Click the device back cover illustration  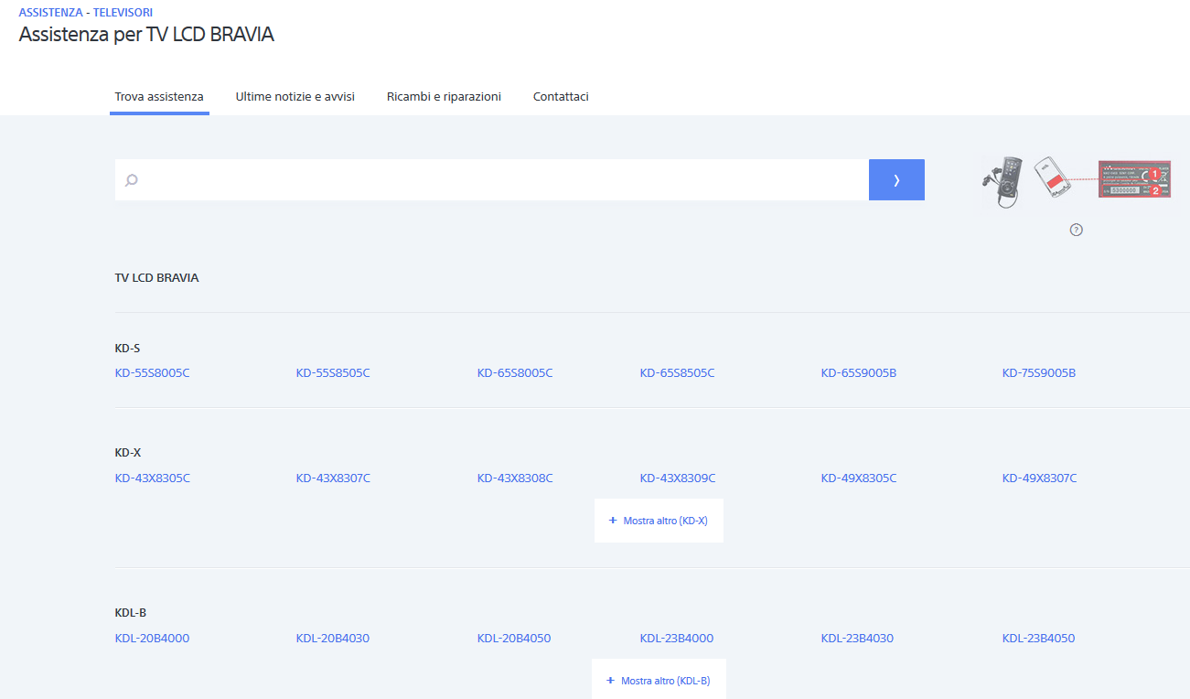pos(1053,178)
